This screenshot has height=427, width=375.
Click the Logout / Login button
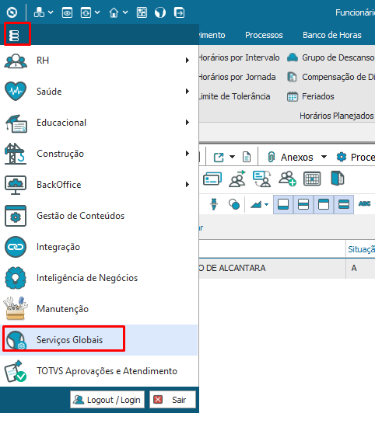pyautogui.click(x=107, y=400)
